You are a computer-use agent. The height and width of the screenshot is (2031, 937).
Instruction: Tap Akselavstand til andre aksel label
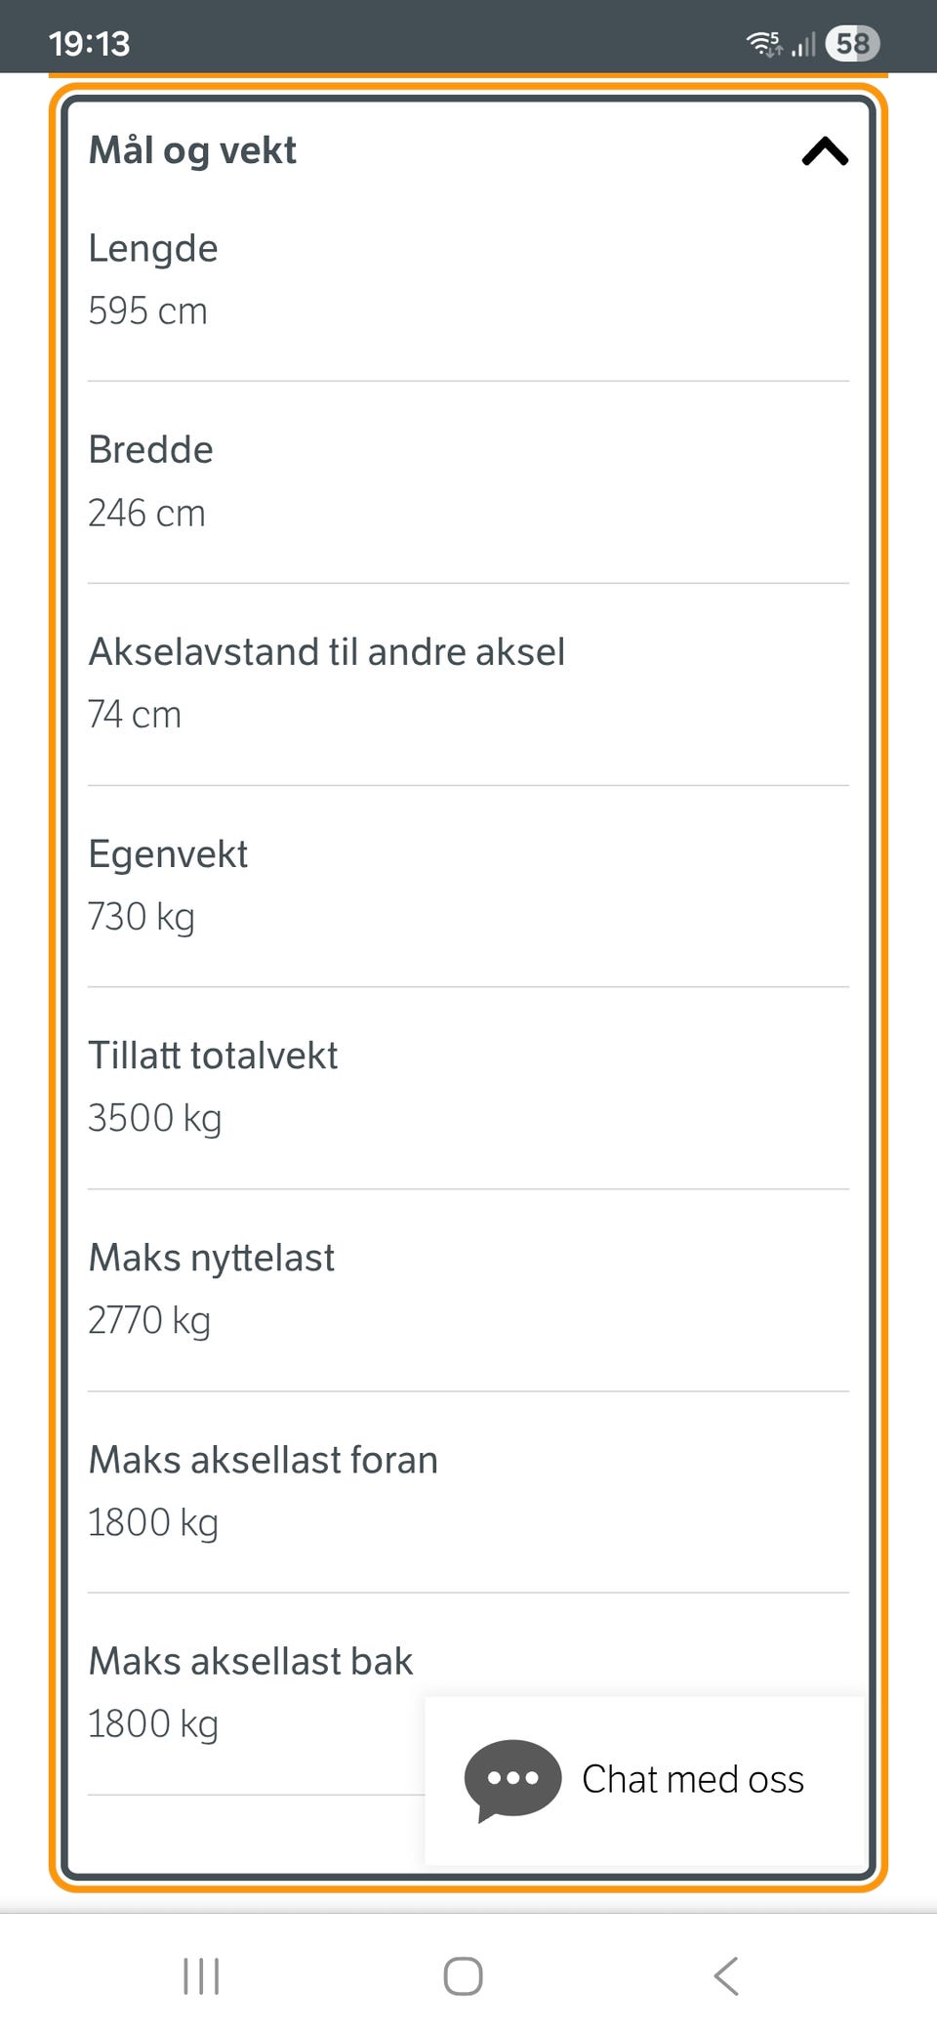point(326,652)
